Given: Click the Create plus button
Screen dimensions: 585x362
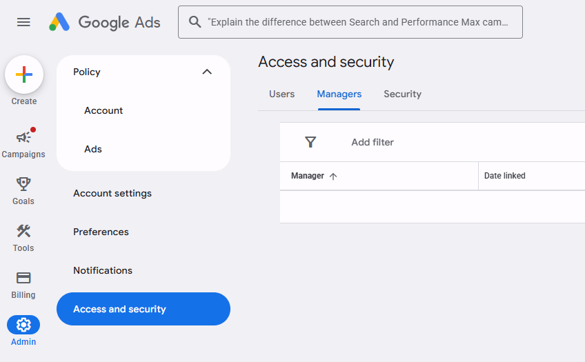Looking at the screenshot, I should tap(24, 74).
